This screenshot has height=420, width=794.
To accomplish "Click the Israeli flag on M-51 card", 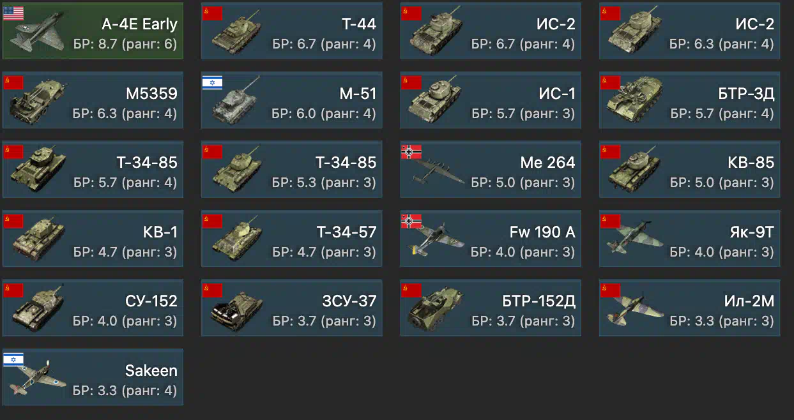I will click(213, 82).
